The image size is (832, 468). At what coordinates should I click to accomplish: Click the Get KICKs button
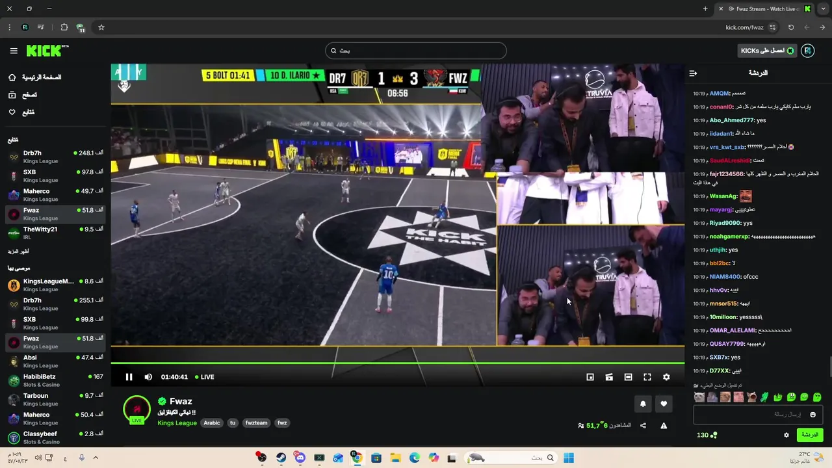(767, 51)
